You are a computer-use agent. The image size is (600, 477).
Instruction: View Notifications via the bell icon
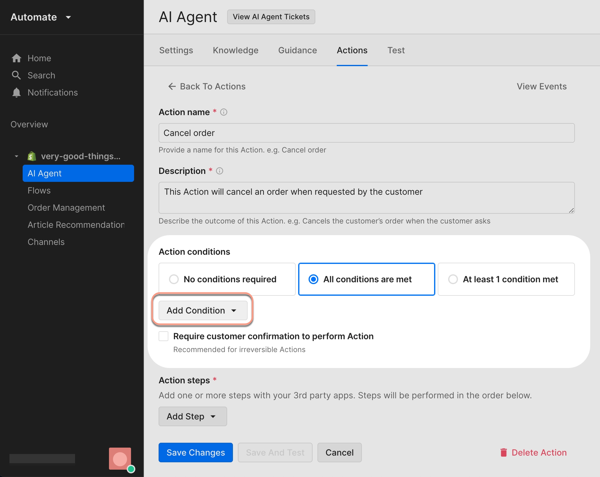[x=17, y=92]
